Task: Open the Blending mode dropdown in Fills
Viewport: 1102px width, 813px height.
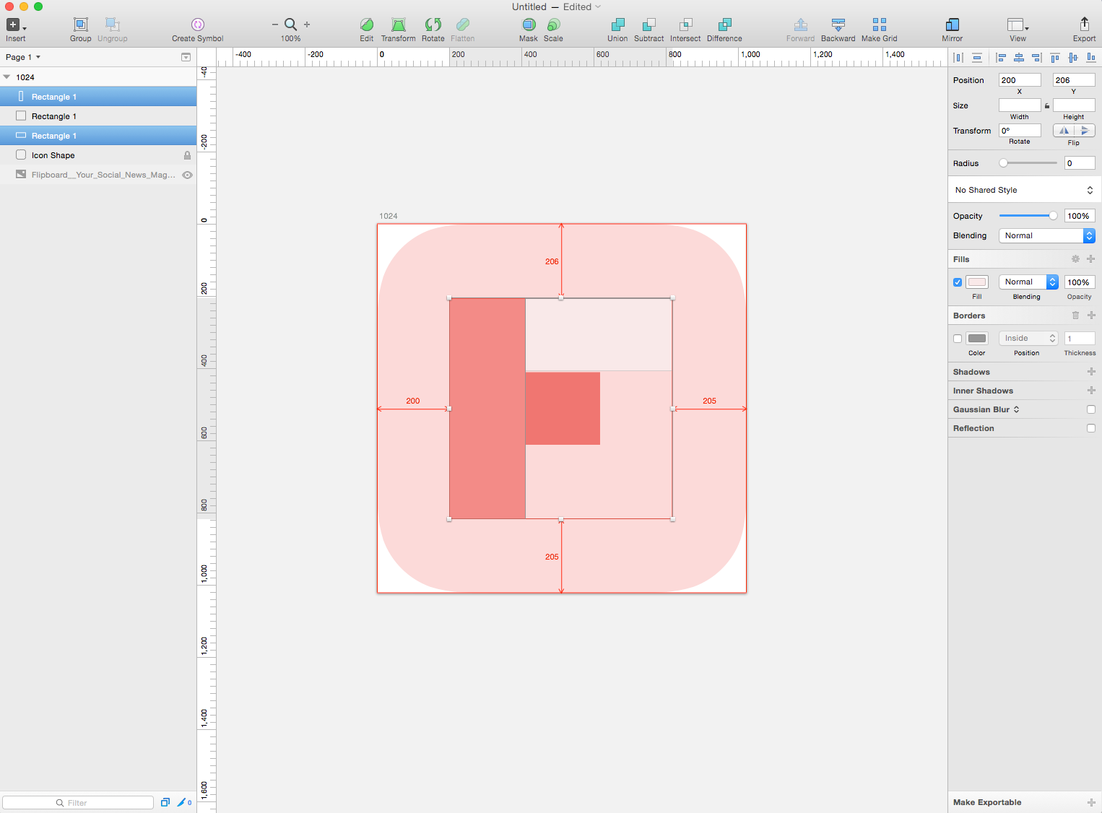Action: pos(1028,282)
